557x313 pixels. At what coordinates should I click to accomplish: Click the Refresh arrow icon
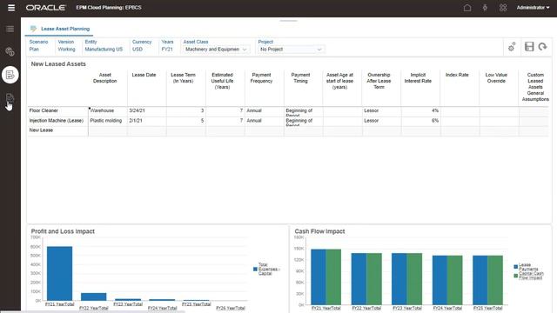pyautogui.click(x=542, y=46)
